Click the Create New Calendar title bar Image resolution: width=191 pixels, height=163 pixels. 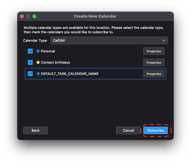[95, 16]
